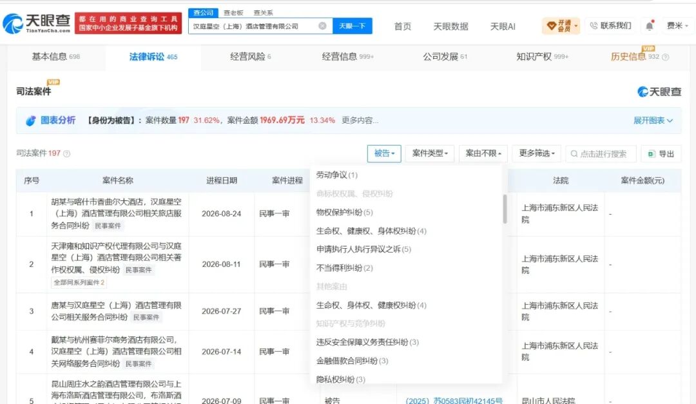Toggle the 案由不限 dropdown
The width and height of the screenshot is (696, 404).
coord(483,153)
